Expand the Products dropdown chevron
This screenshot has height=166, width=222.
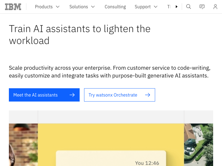(x=58, y=7)
